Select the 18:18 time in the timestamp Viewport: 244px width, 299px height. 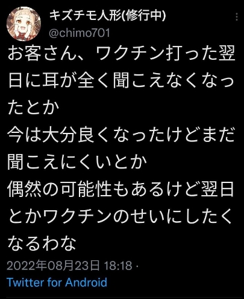(118, 265)
